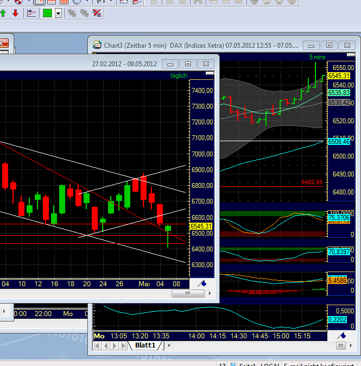
Task: Click daily chart scrollbar right arrow
Action: pyautogui.click(x=210, y=293)
